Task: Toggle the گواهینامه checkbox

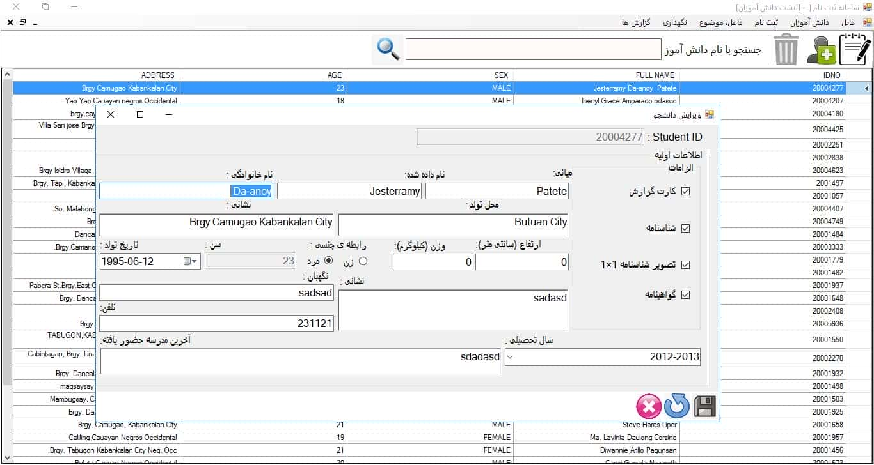Action: (x=686, y=294)
